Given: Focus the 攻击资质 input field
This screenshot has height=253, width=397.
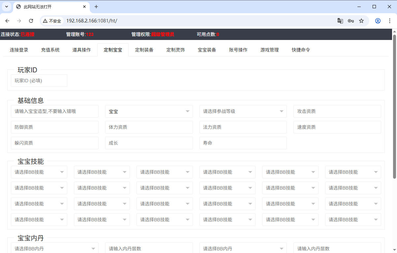Looking at the screenshot, I should click(337, 111).
